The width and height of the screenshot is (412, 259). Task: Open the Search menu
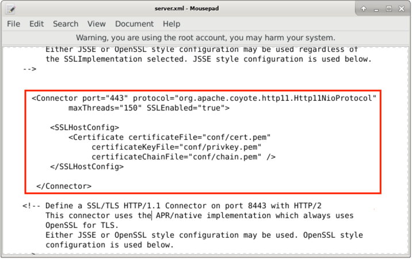click(66, 24)
